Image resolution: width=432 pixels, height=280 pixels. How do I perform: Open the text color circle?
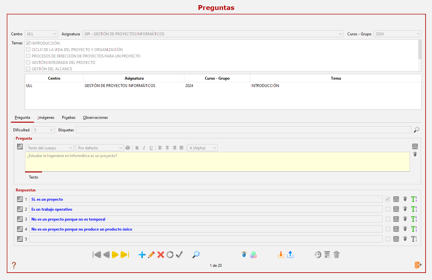point(128,148)
